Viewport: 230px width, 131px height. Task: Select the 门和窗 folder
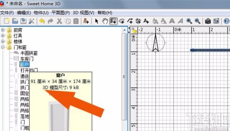[20, 47]
